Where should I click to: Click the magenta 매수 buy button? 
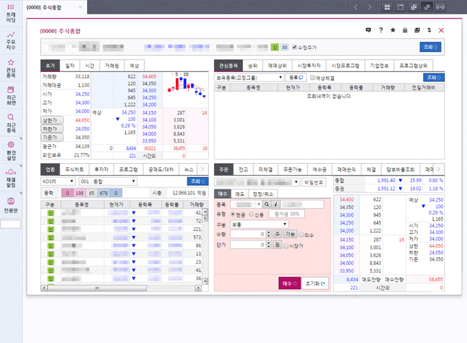290,283
